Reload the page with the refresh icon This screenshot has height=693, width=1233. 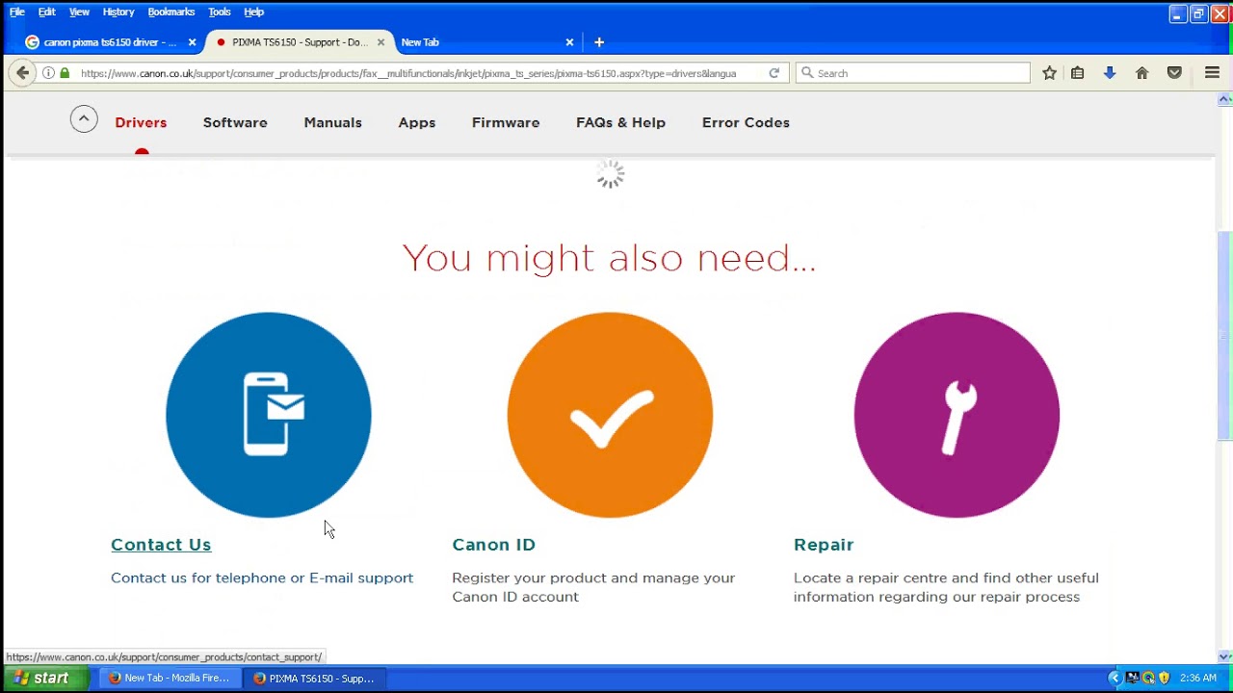(x=774, y=73)
